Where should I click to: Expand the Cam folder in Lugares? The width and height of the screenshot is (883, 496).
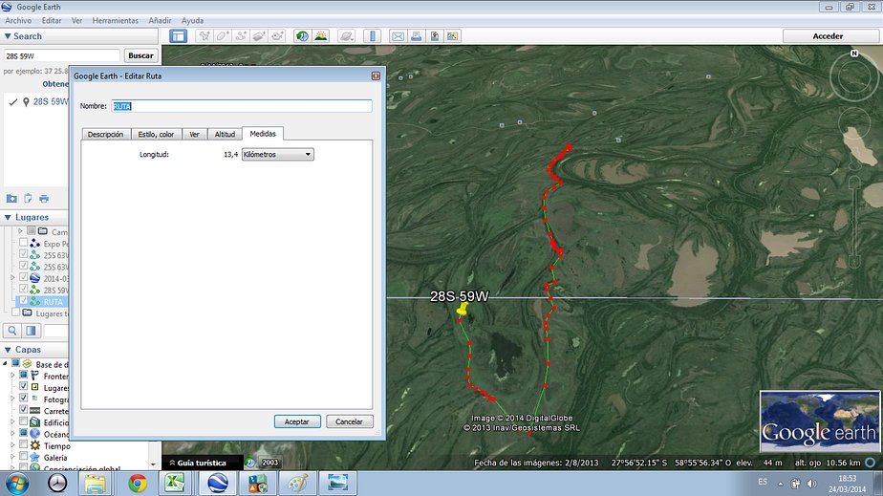[20, 231]
